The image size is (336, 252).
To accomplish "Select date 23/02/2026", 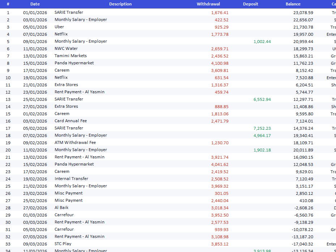I will click(35, 193).
